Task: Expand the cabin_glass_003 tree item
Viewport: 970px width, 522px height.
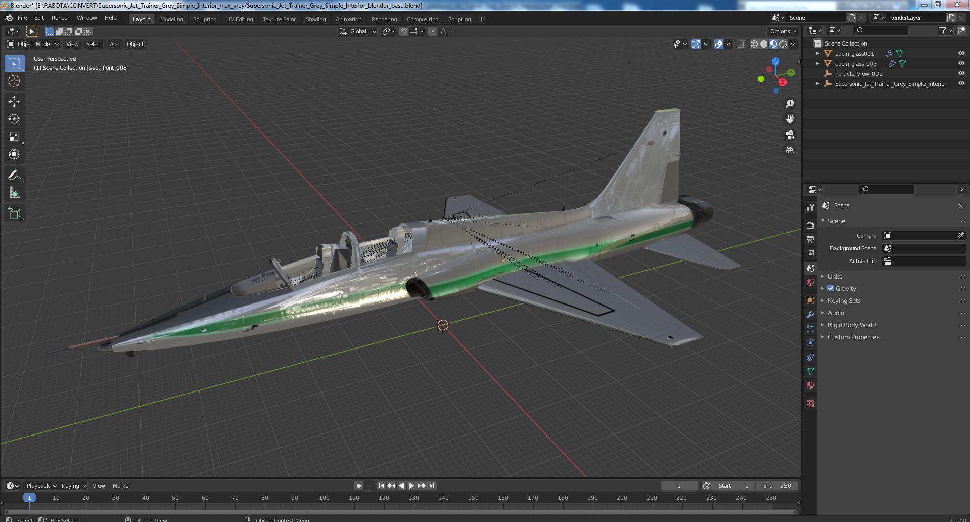Action: point(818,63)
